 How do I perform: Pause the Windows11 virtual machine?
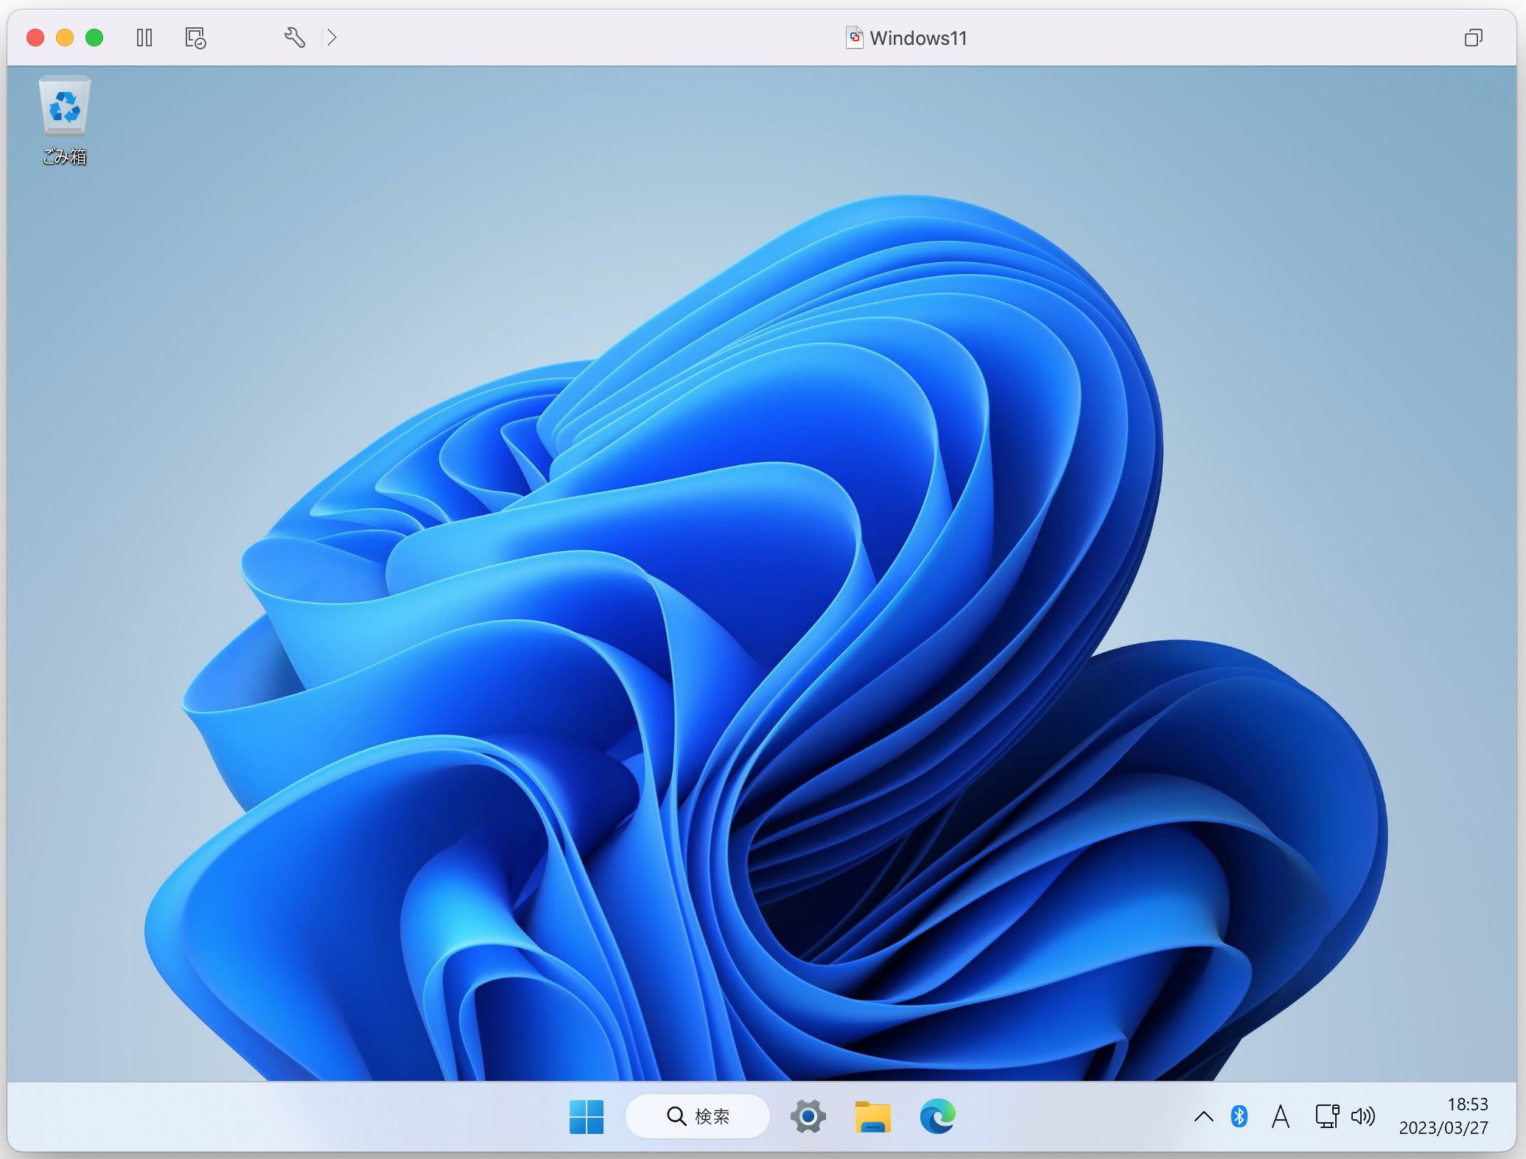[144, 38]
